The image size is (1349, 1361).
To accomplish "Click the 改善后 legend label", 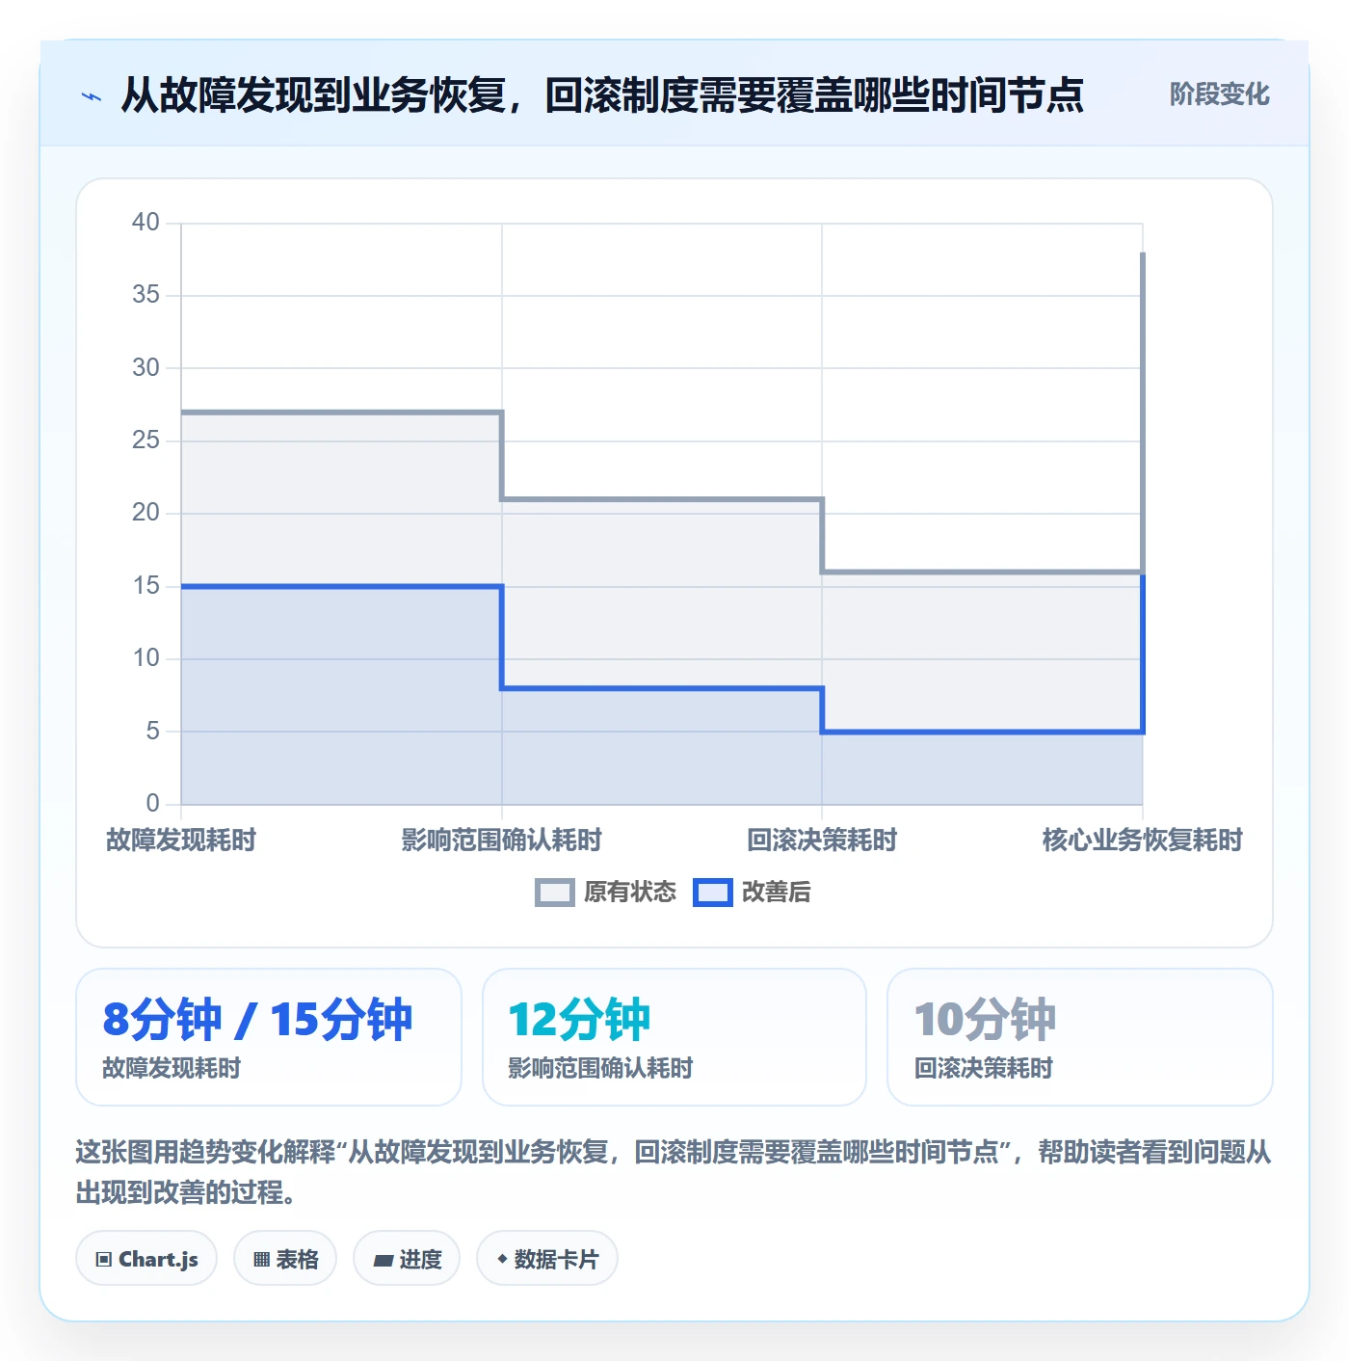I will point(776,893).
